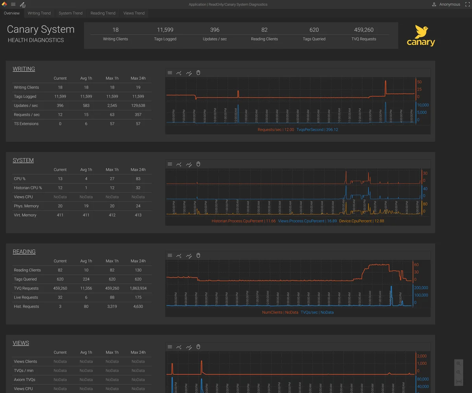Toggle mouse mode icon on Writing chart

[198, 73]
